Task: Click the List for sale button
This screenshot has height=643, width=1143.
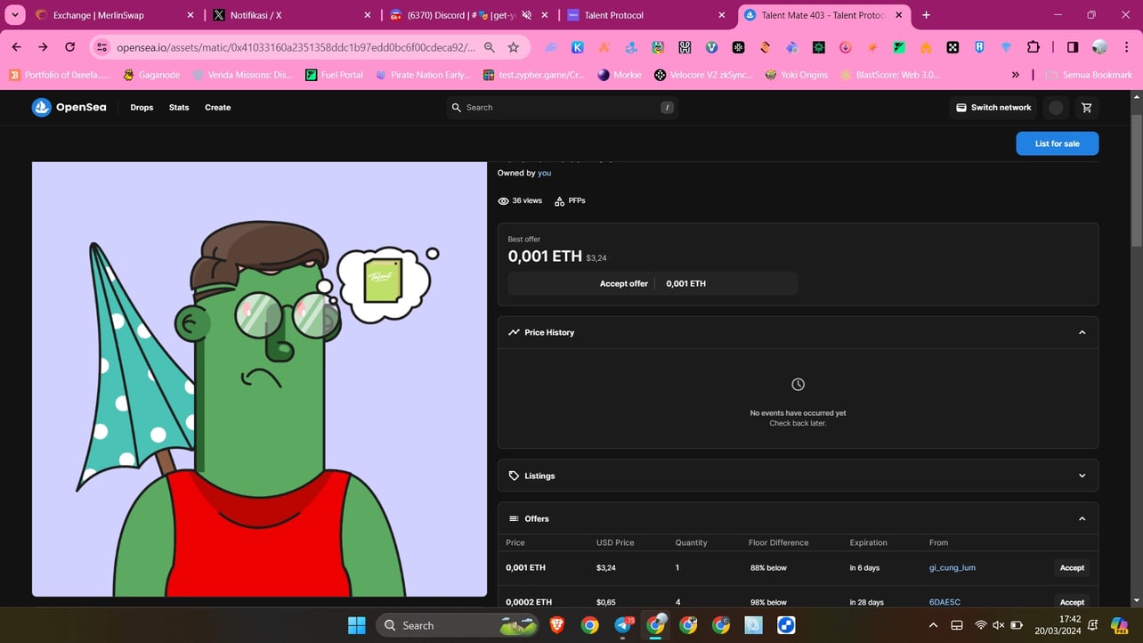Action: point(1058,143)
